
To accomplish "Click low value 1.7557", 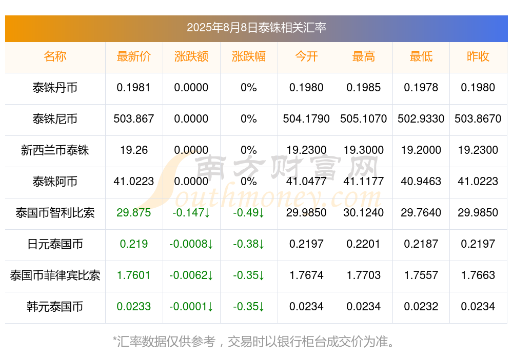I will pos(421,275).
